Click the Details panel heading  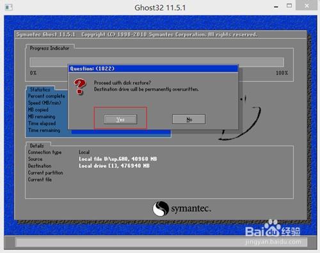pyautogui.click(x=36, y=146)
